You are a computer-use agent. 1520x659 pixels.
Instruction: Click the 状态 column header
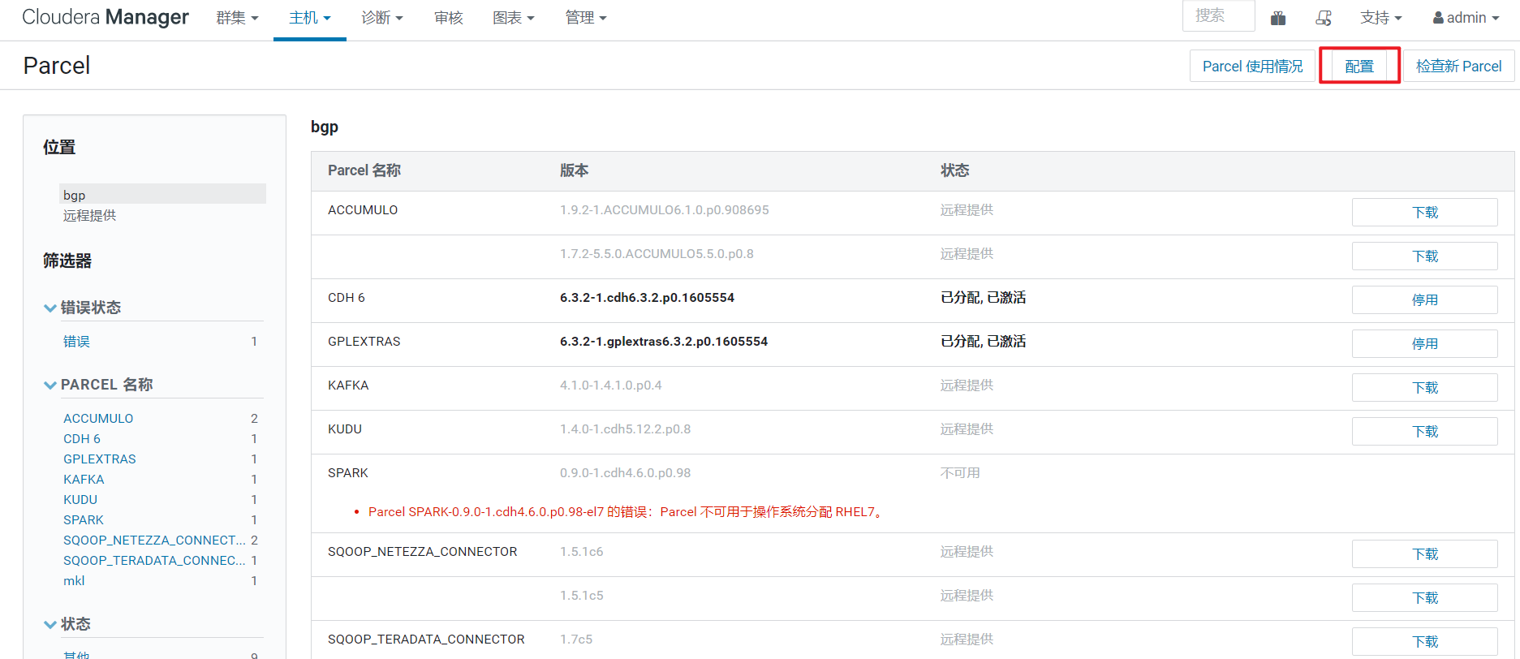click(x=954, y=170)
